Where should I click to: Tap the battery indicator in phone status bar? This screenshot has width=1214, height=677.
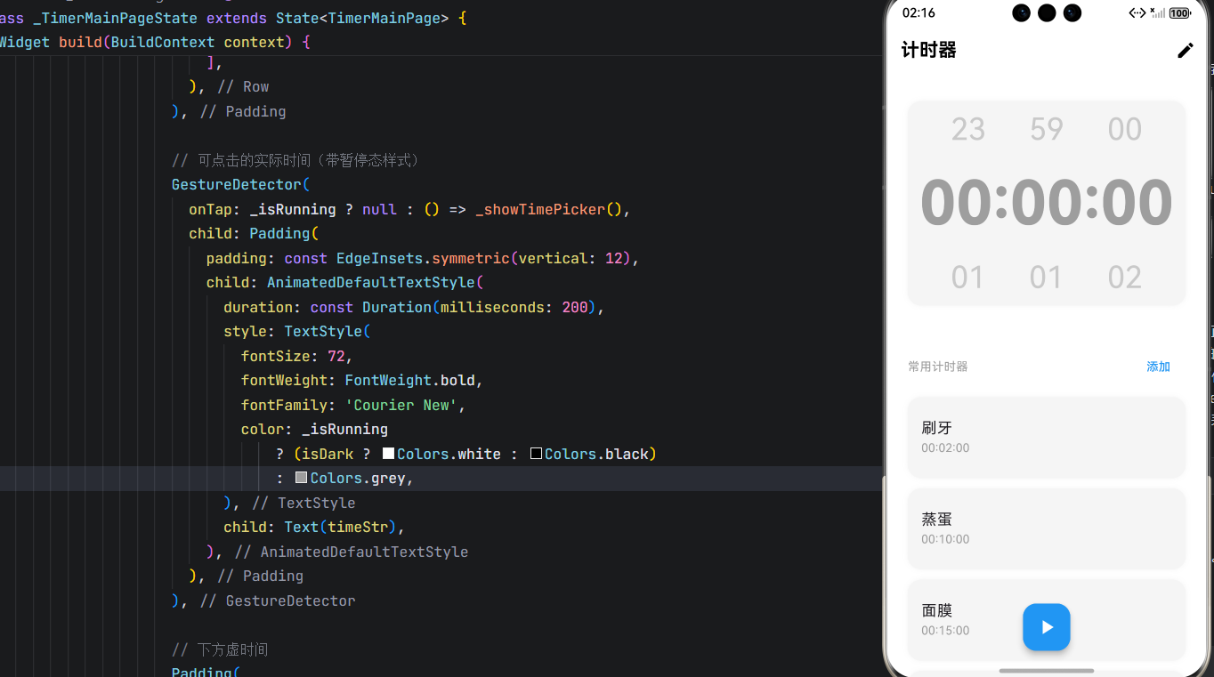[x=1179, y=13]
